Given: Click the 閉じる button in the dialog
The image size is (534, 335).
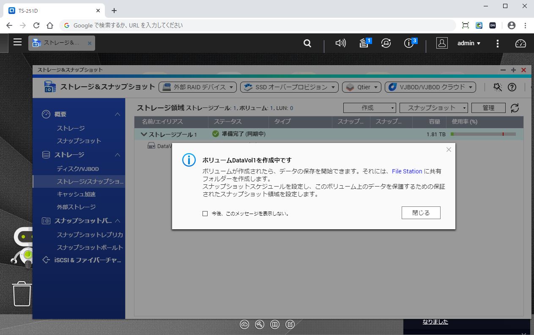Looking at the screenshot, I should pos(421,213).
